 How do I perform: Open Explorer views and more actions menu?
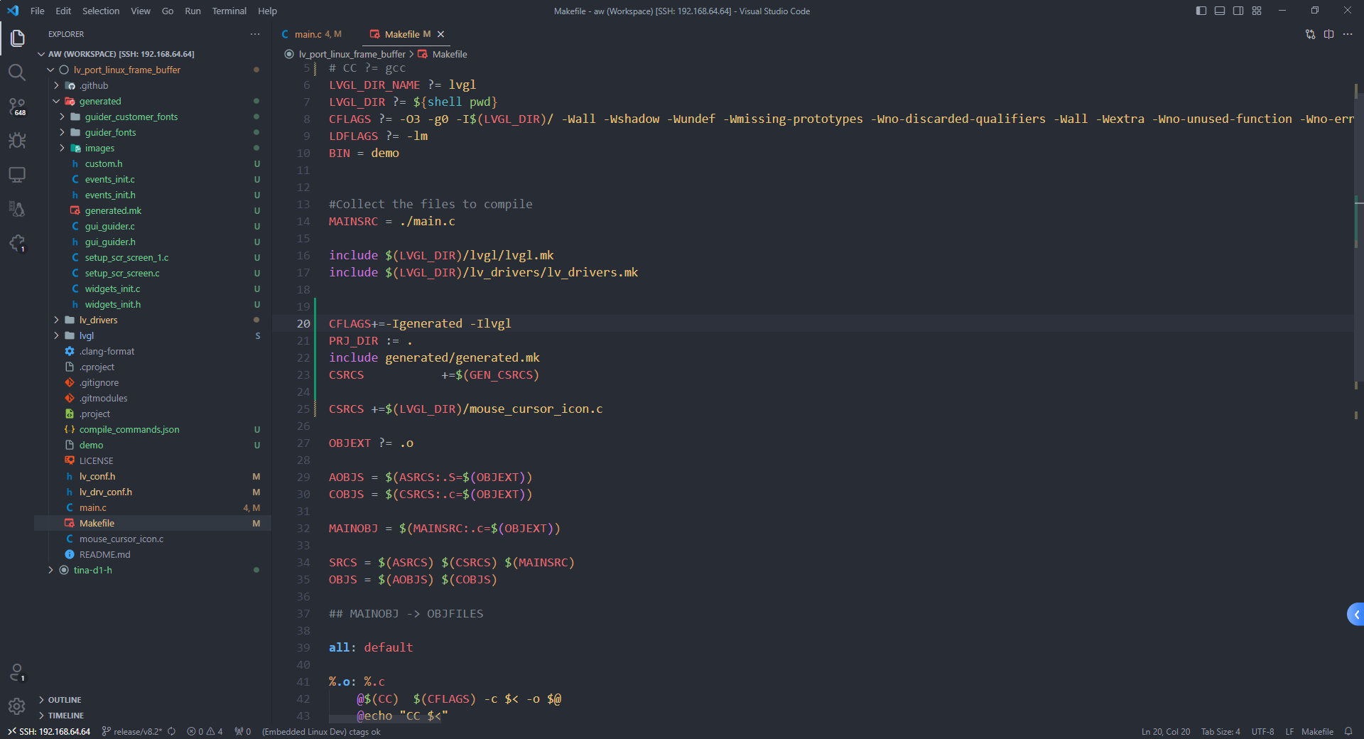[255, 34]
